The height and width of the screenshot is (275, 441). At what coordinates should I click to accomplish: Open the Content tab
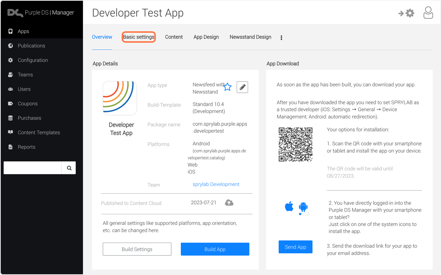click(x=174, y=37)
